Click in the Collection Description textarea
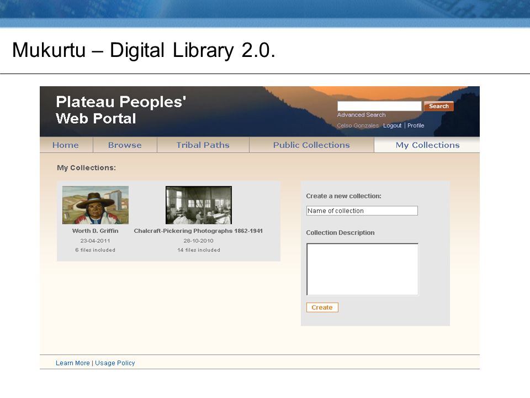The width and height of the screenshot is (530, 398). (x=362, y=269)
